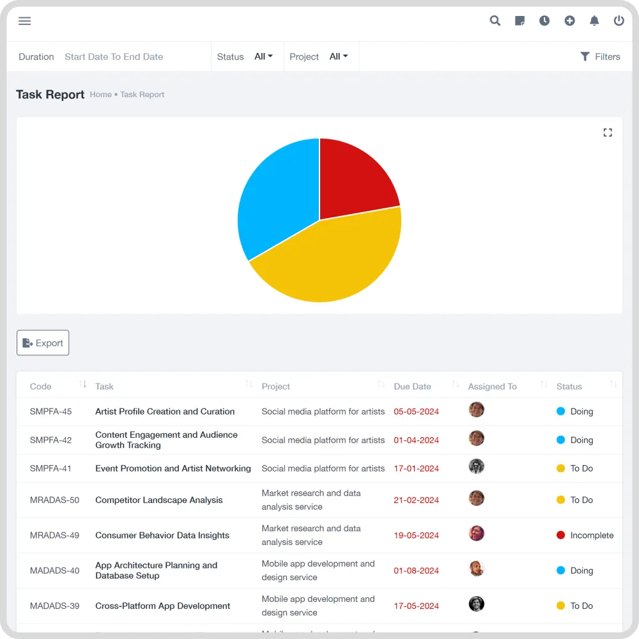This screenshot has width=639, height=639.
Task: Toggle sort order on the Code column
Action: pyautogui.click(x=83, y=384)
